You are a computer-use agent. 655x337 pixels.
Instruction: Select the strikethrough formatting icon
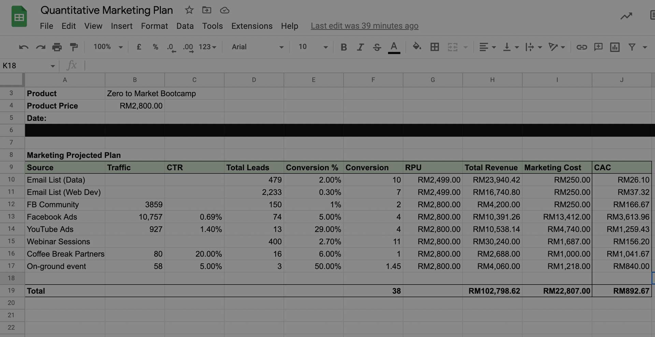tap(377, 47)
